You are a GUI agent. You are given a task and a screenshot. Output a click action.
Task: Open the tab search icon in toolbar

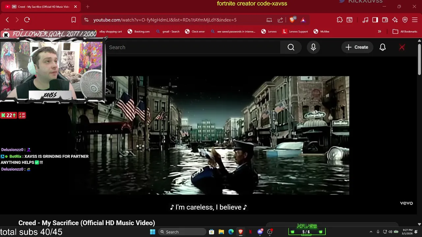click(x=349, y=20)
